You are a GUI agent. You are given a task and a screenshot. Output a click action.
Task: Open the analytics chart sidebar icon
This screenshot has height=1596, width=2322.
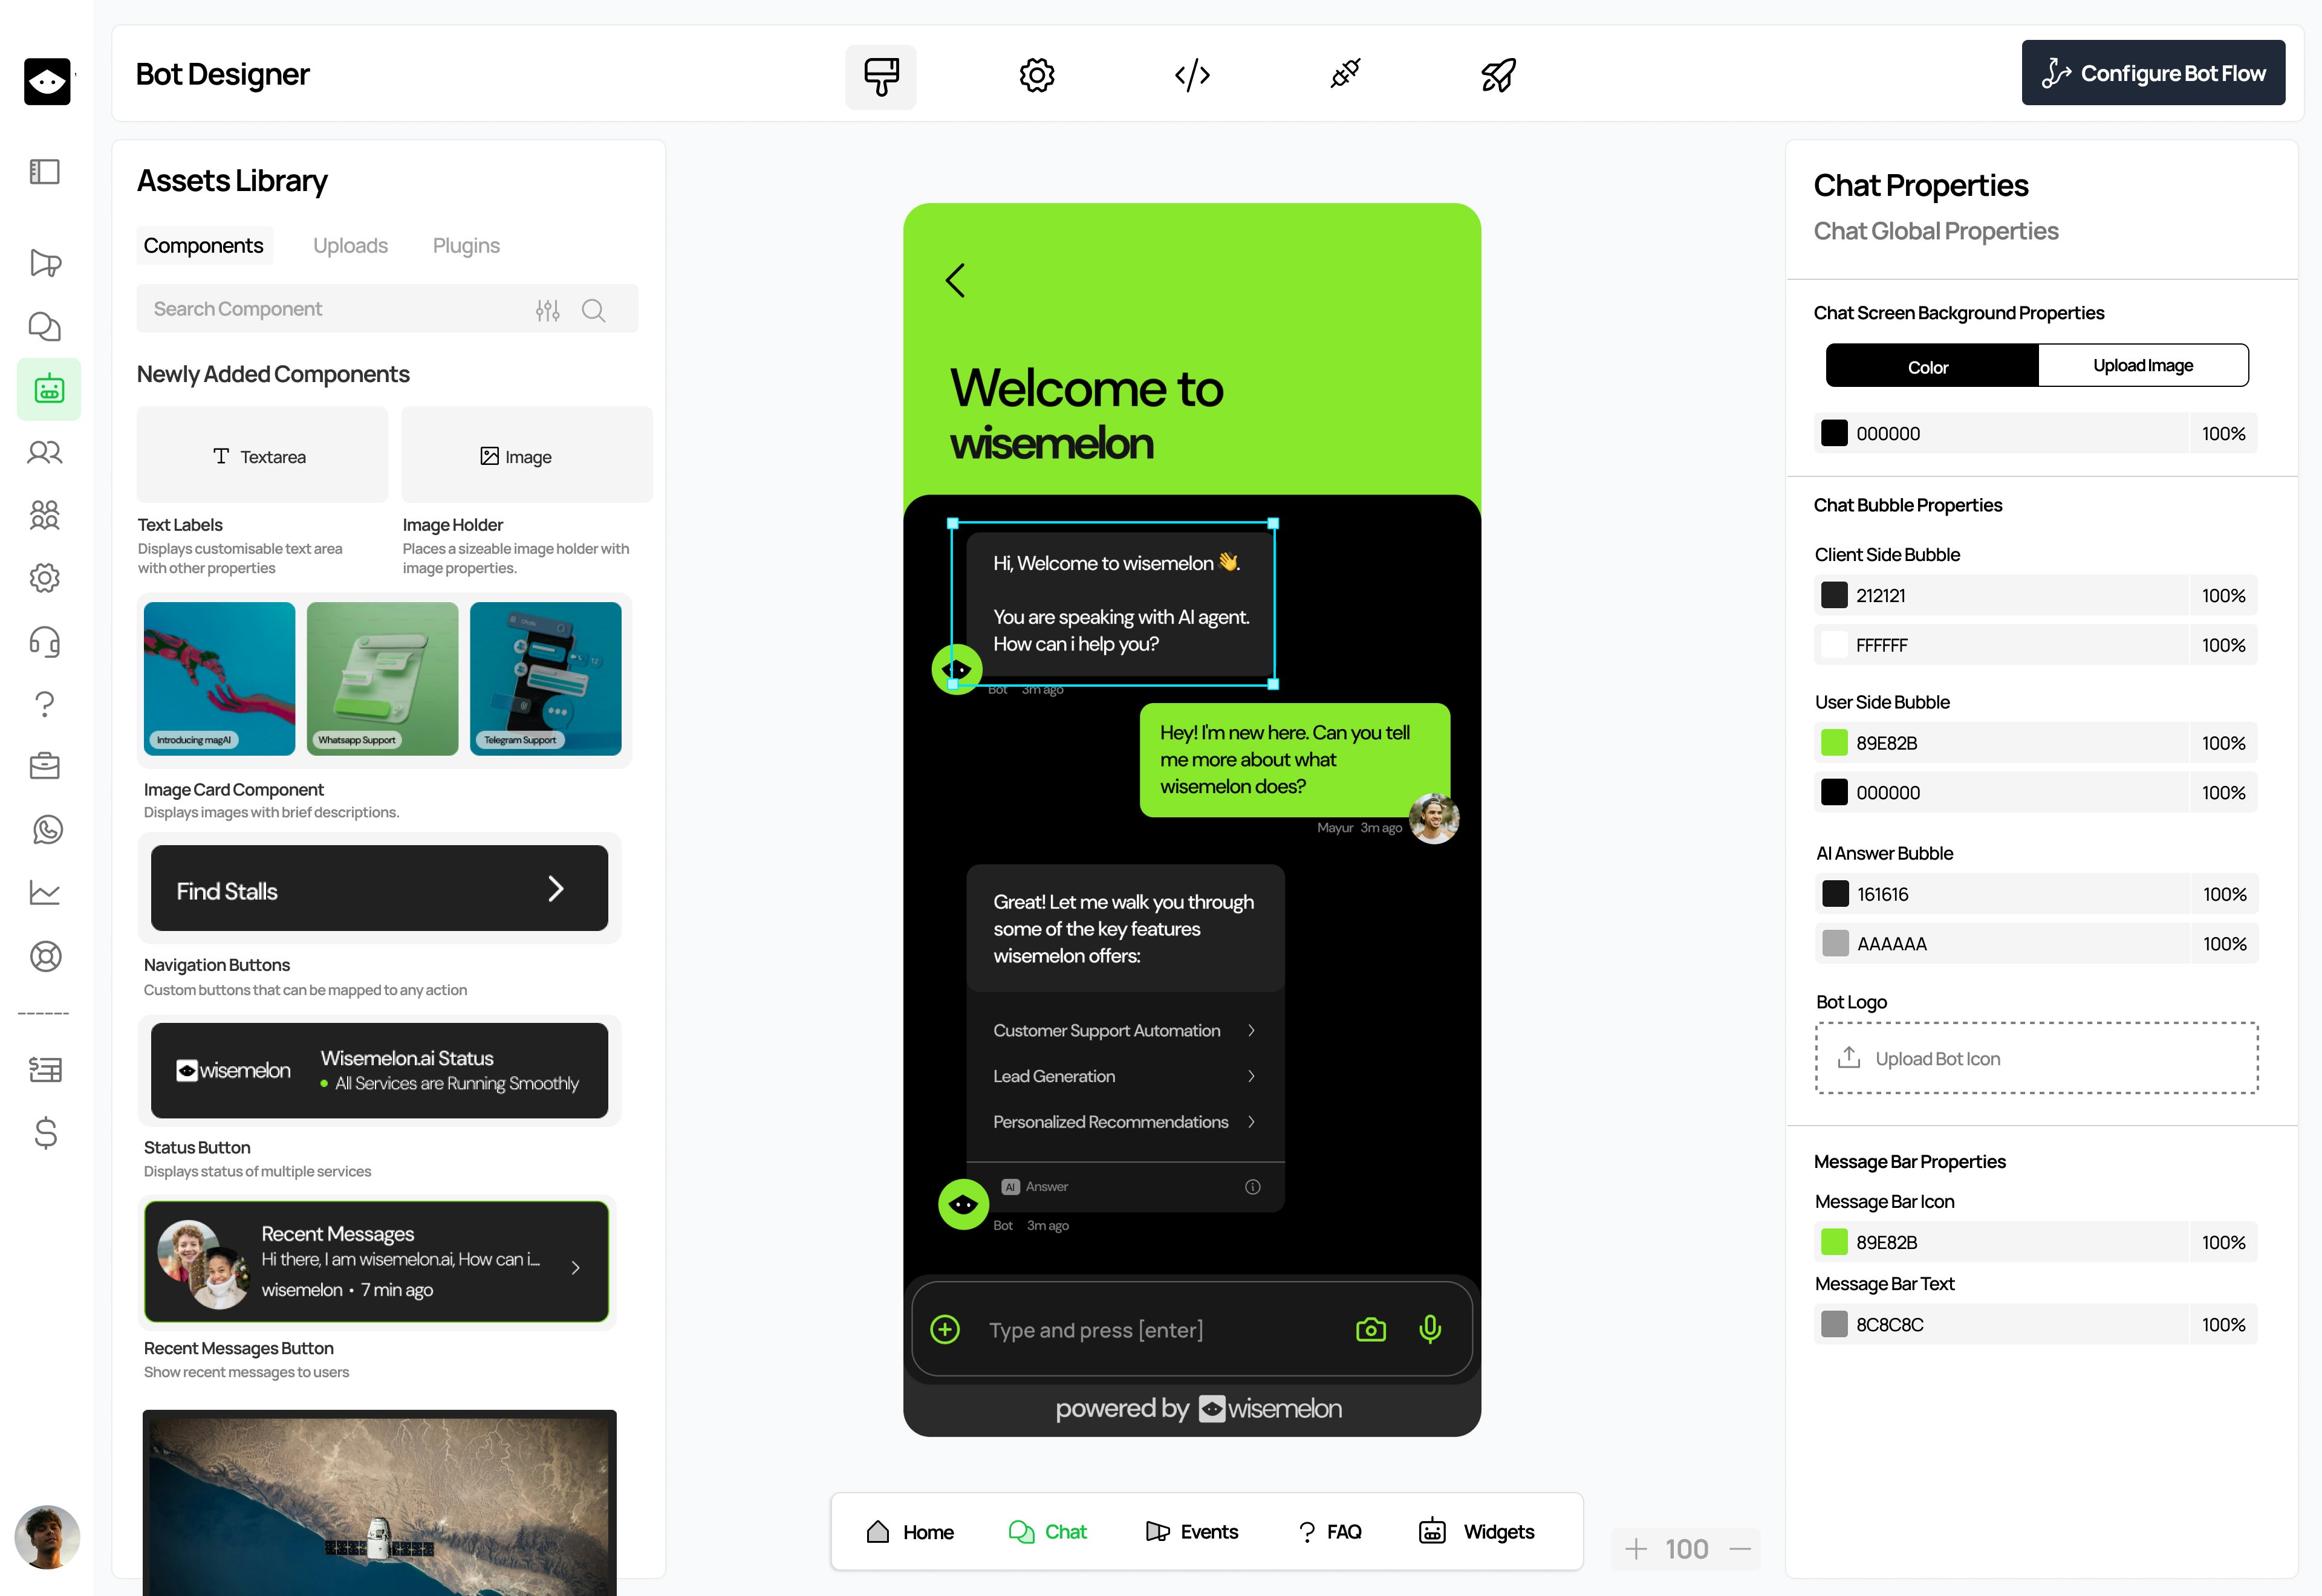click(45, 892)
